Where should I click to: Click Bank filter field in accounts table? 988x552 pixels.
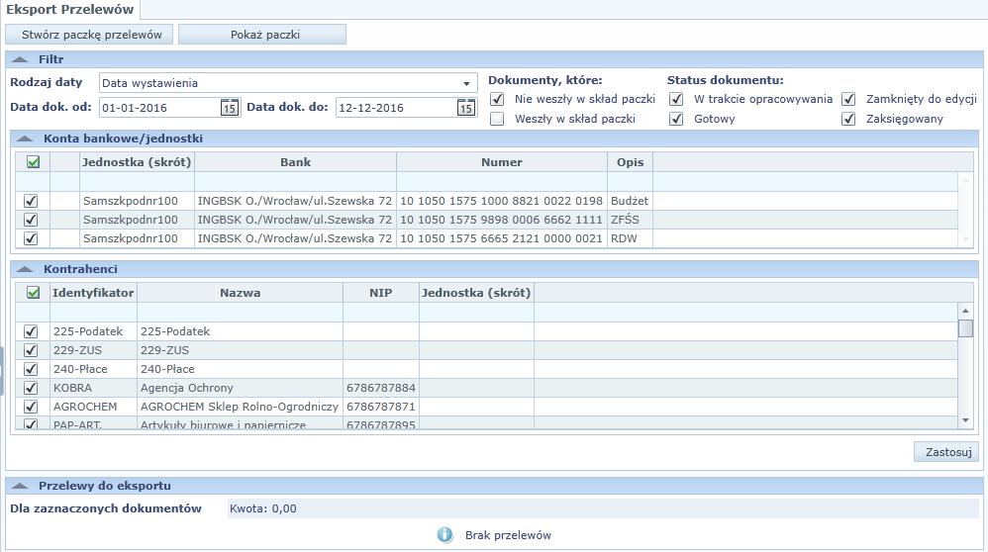(x=296, y=182)
